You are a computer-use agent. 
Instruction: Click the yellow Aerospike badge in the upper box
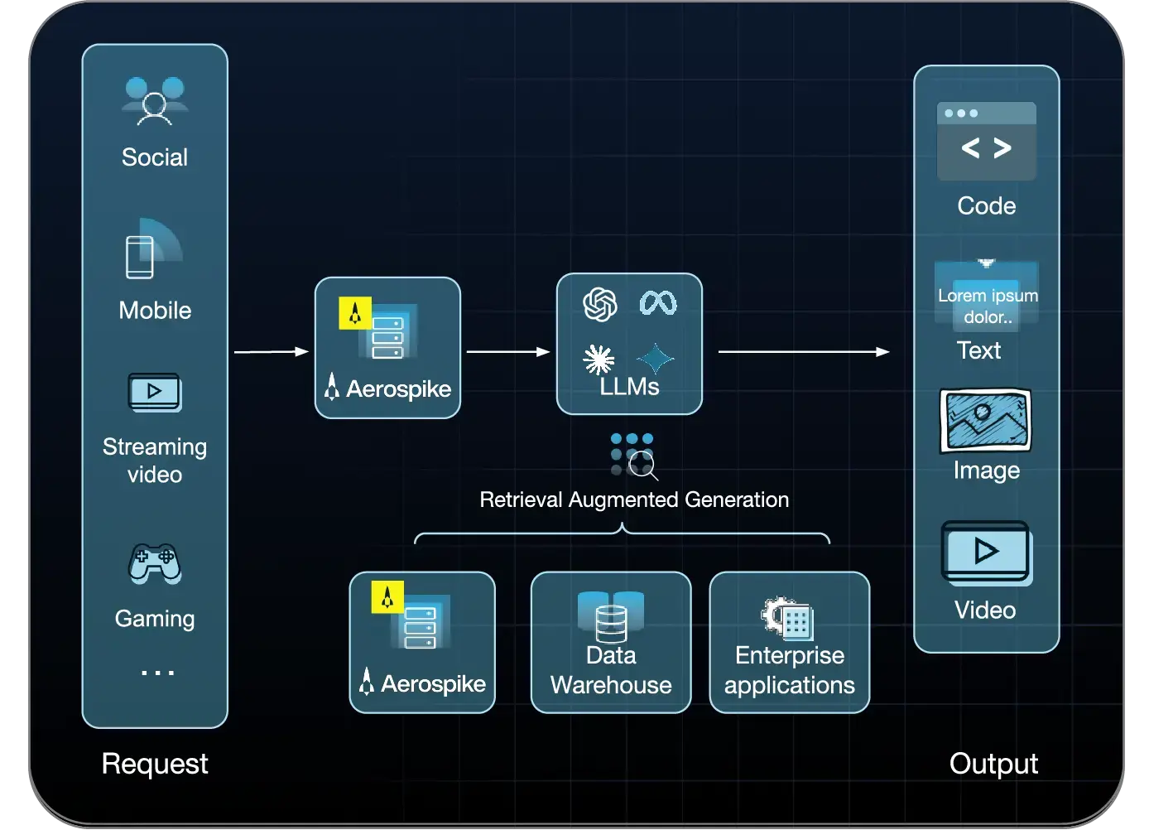tap(355, 313)
